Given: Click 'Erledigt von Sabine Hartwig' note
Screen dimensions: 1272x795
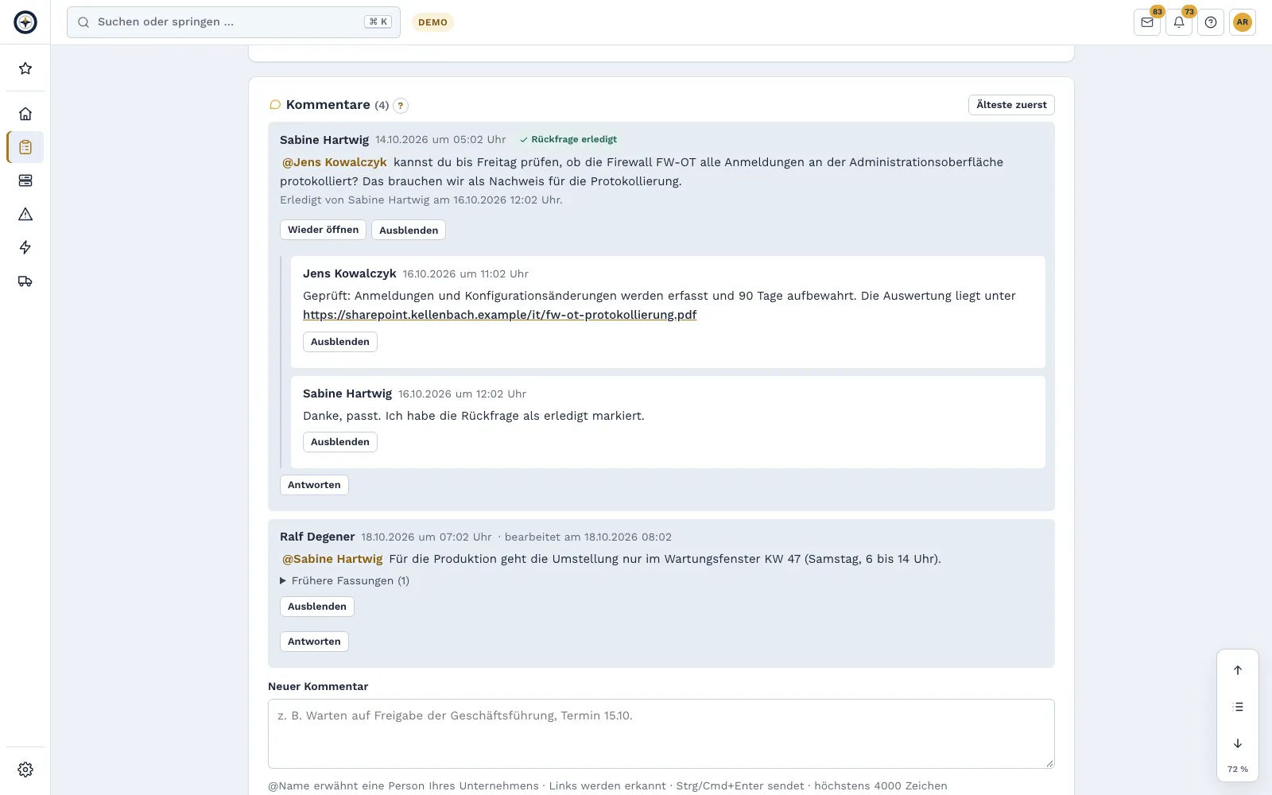Looking at the screenshot, I should (x=421, y=200).
